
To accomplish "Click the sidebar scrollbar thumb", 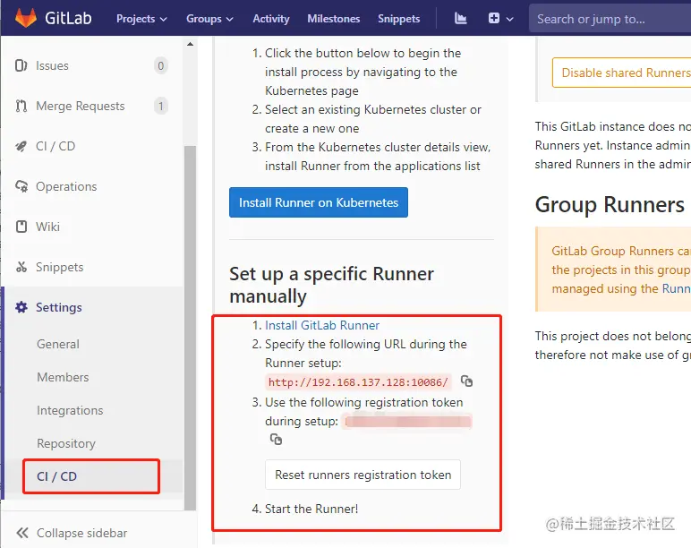I will coord(190,327).
